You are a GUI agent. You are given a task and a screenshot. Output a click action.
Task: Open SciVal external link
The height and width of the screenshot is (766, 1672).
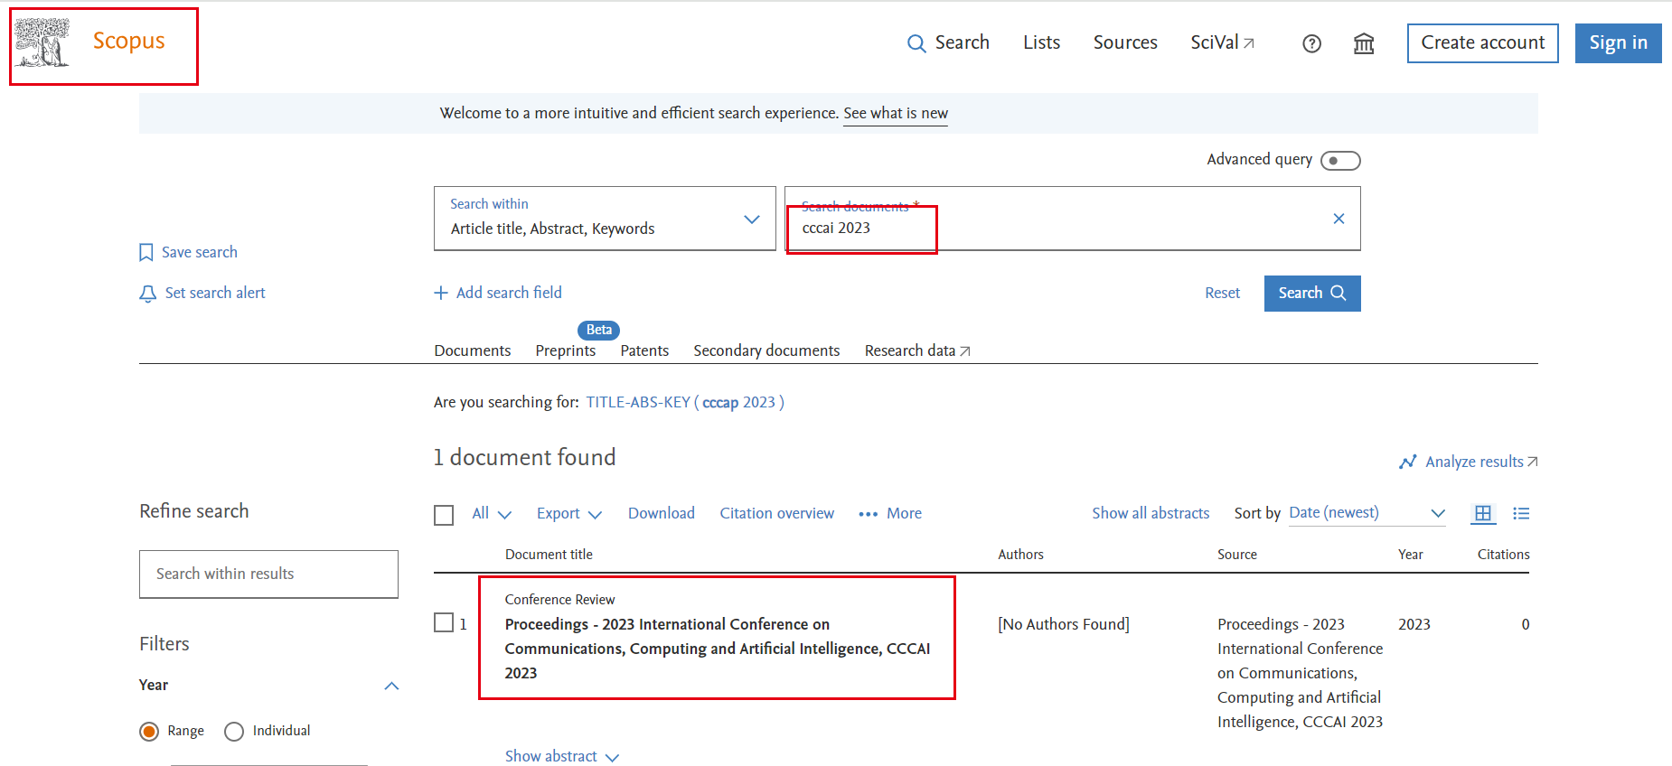(x=1222, y=42)
